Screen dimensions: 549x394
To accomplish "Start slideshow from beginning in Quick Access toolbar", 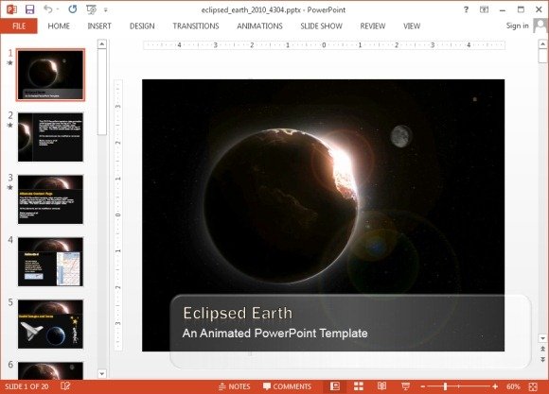I will (91, 9).
